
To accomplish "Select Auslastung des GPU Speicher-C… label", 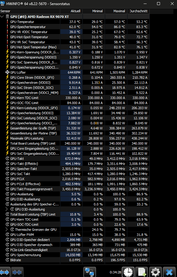I will pos(34,204).
